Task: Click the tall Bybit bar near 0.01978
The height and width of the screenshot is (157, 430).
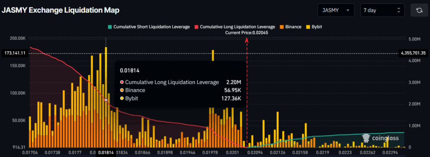Action: pos(212,56)
